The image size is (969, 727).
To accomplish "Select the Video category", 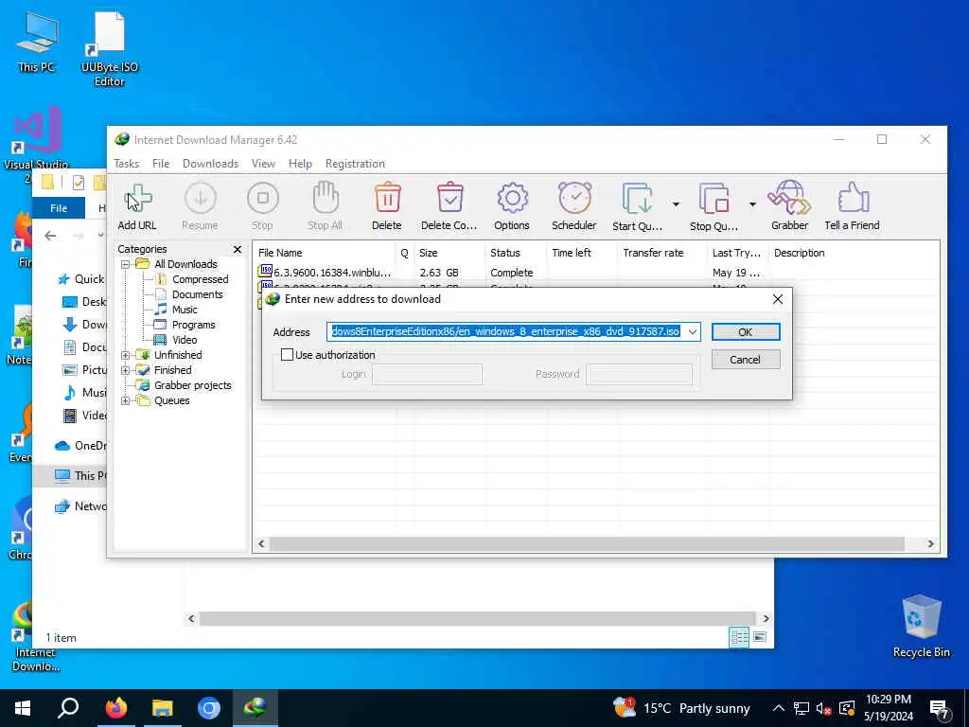I will point(176,340).
